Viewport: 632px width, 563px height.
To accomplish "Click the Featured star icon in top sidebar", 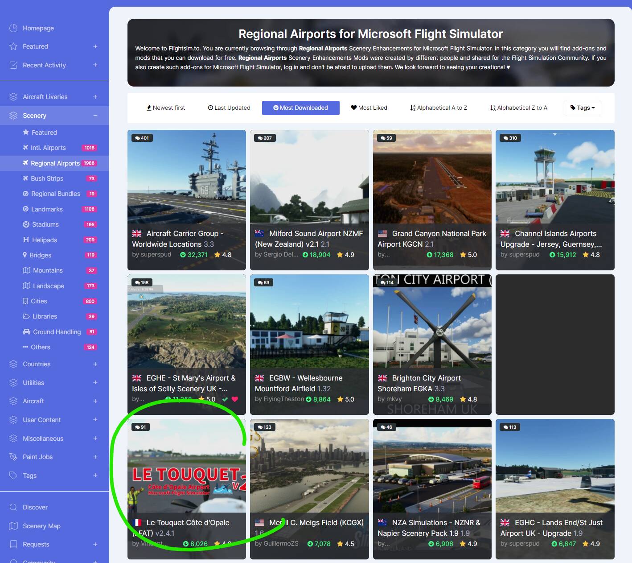I will click(13, 46).
